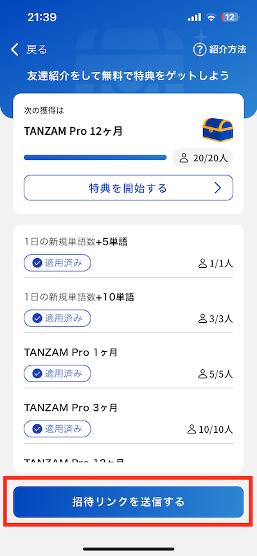Tap the person icon next to 10/10人
257x556 pixels.
pos(191,430)
